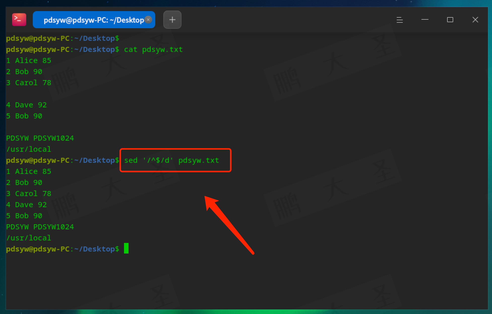Click the last '/usr/local' output line

pos(29,238)
